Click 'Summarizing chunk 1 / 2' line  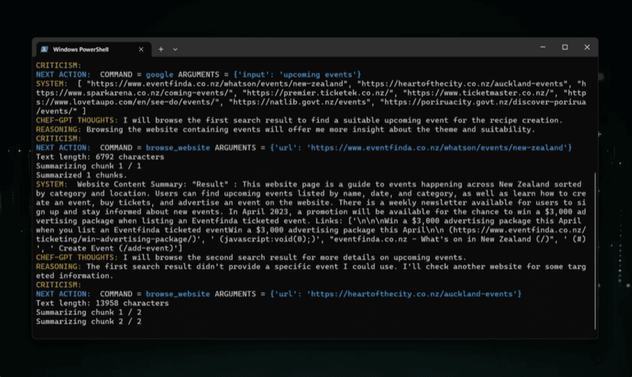click(x=89, y=313)
